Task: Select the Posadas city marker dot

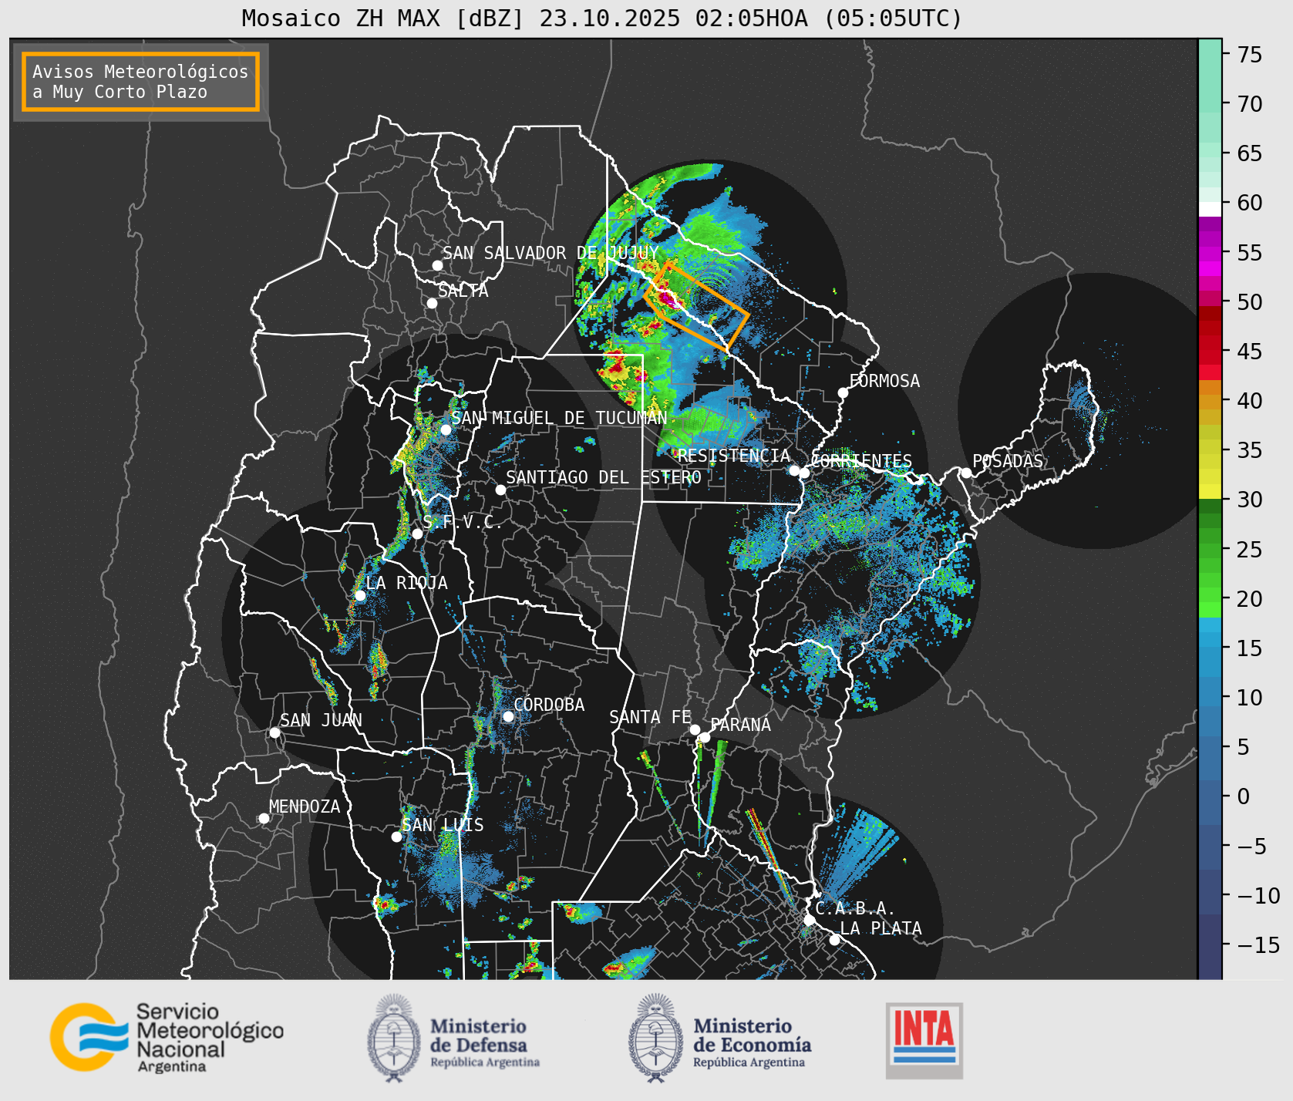Action: [x=966, y=473]
